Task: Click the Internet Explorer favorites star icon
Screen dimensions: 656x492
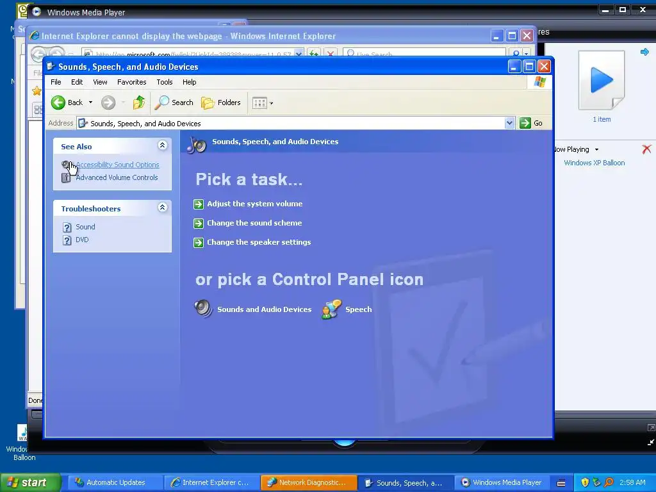Action: 37,91
